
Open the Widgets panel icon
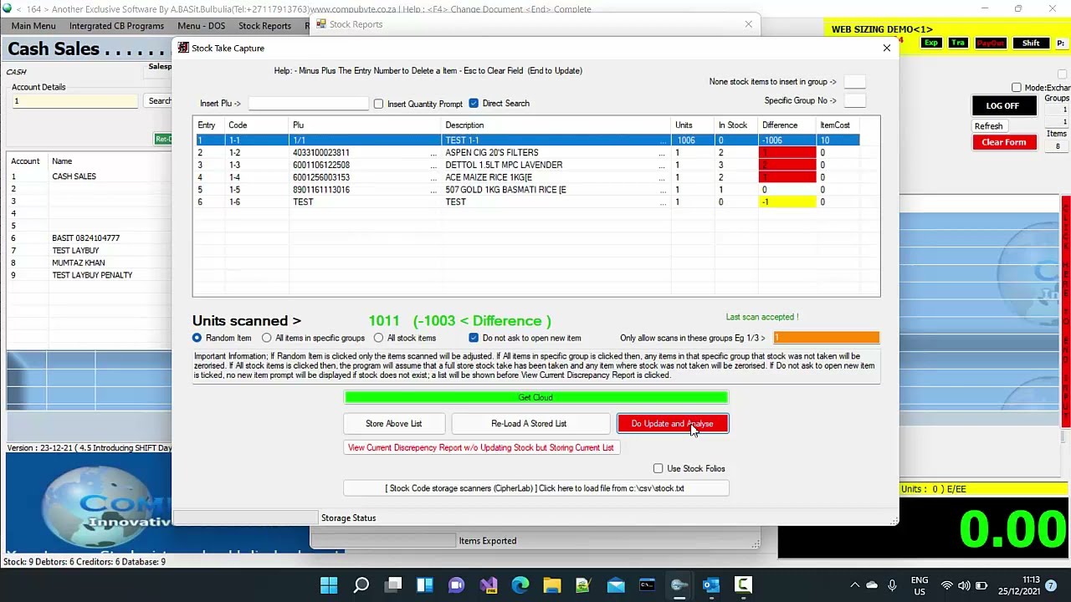424,584
